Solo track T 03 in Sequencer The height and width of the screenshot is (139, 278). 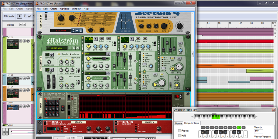click(24, 78)
